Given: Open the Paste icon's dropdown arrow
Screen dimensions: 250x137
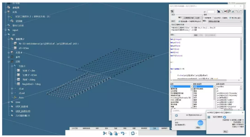Looking at the screenshot, I should 119,133.
